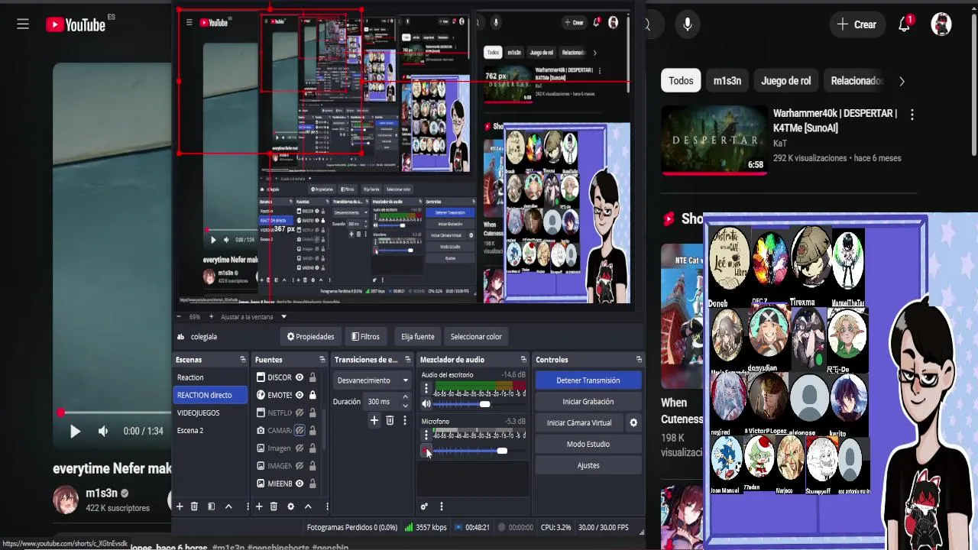Open virtual camera settings gear
Viewport: 978px width, 550px height.
click(x=633, y=422)
